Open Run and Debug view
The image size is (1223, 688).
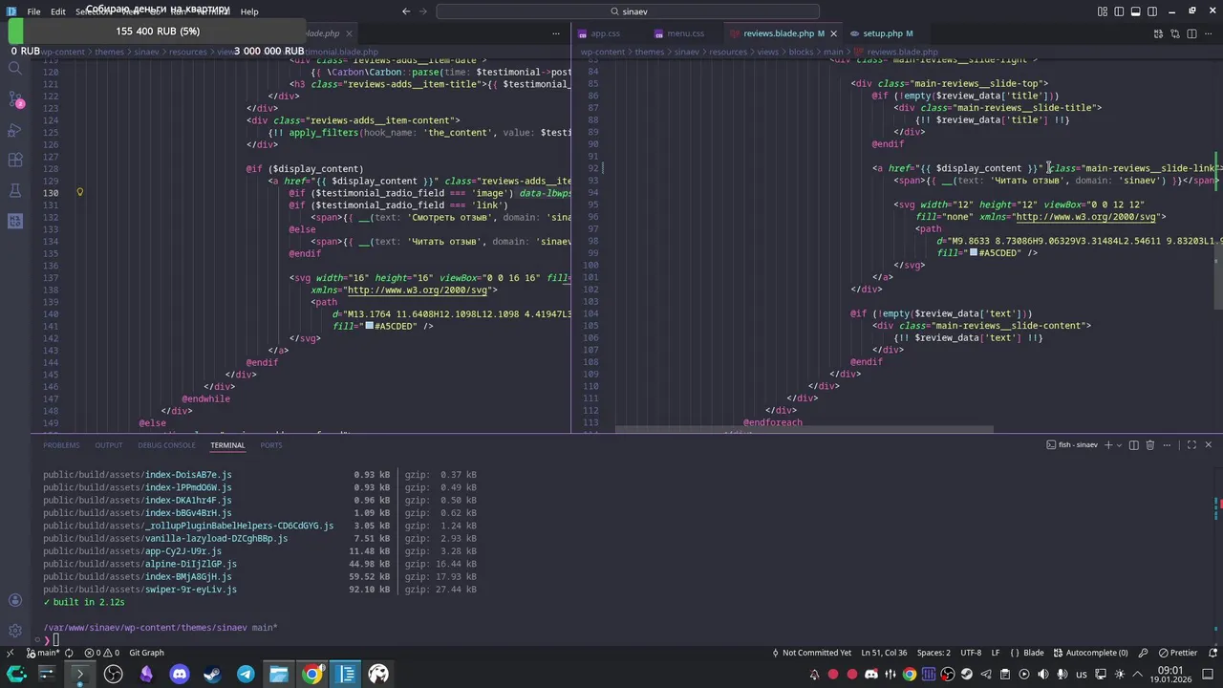14,130
